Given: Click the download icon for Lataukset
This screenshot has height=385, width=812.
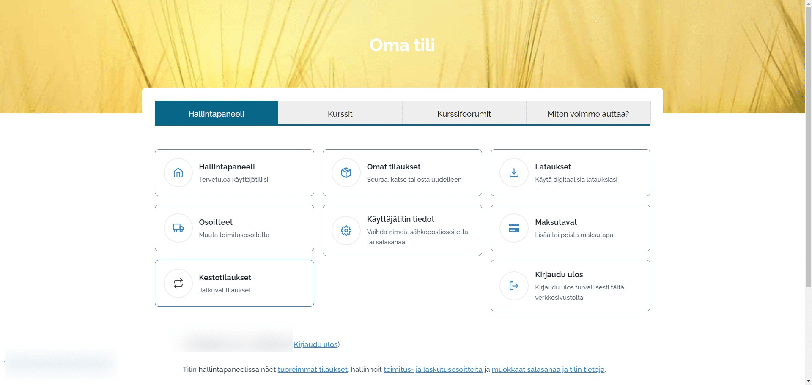Looking at the screenshot, I should (x=514, y=173).
